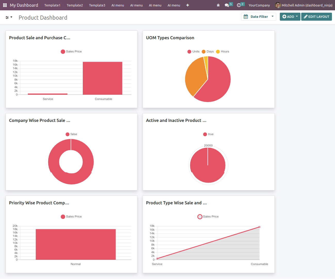Click the calendar icon in Date Filter
This screenshot has width=335, height=279.
246,17
